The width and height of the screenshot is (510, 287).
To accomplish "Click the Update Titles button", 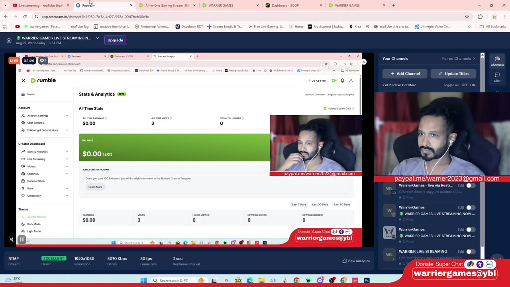I will (x=453, y=73).
